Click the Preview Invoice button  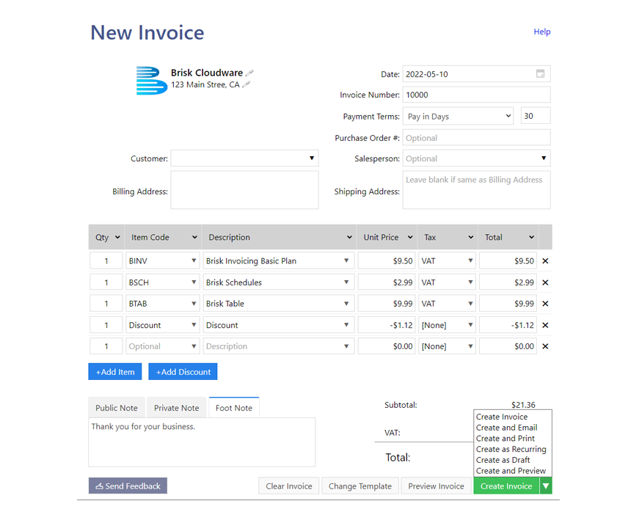[437, 486]
